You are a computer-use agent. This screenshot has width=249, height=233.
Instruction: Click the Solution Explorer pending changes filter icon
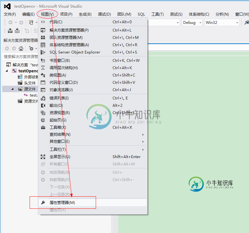click(31, 48)
